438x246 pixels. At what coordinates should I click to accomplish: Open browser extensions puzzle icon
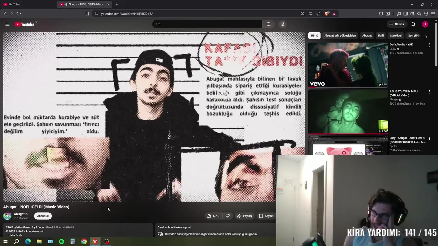[x=381, y=14]
